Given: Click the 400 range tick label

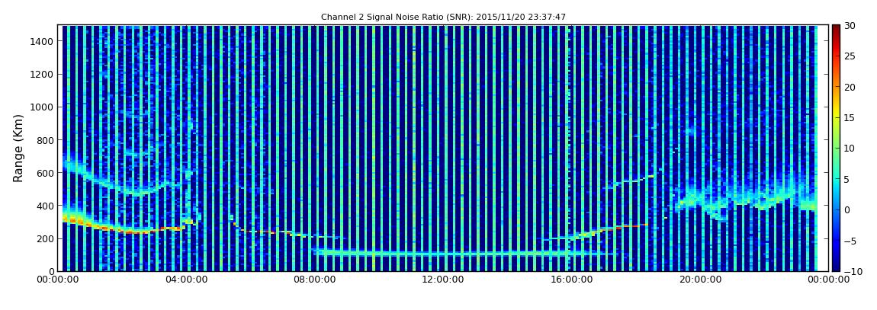Looking at the screenshot, I should click(x=45, y=206).
